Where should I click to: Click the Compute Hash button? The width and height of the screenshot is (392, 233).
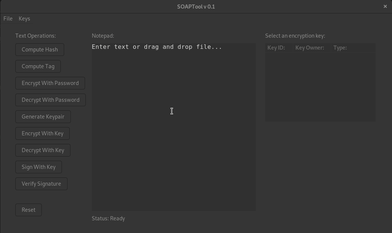[x=40, y=50]
